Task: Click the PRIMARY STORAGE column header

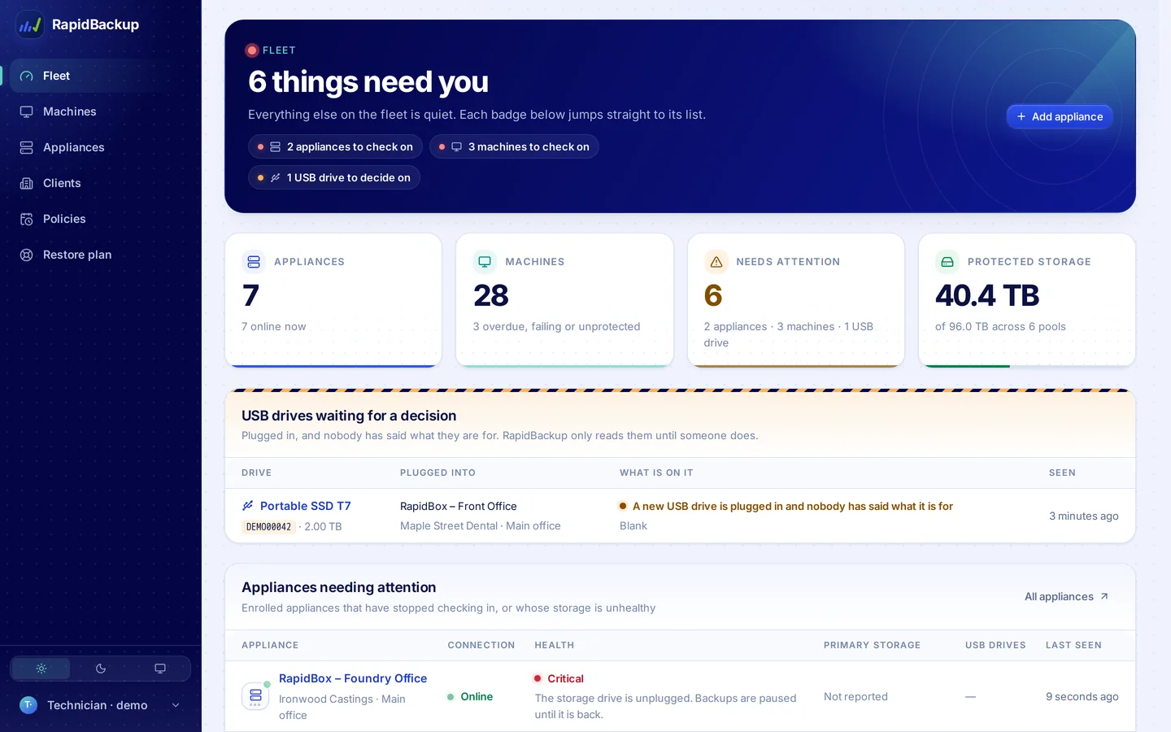Action: click(x=872, y=645)
